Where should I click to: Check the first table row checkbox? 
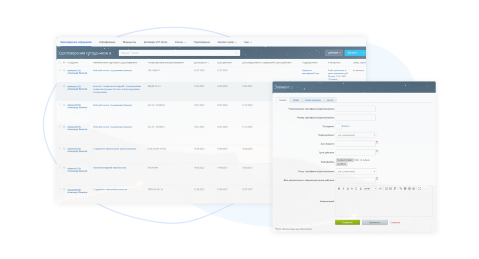60,70
